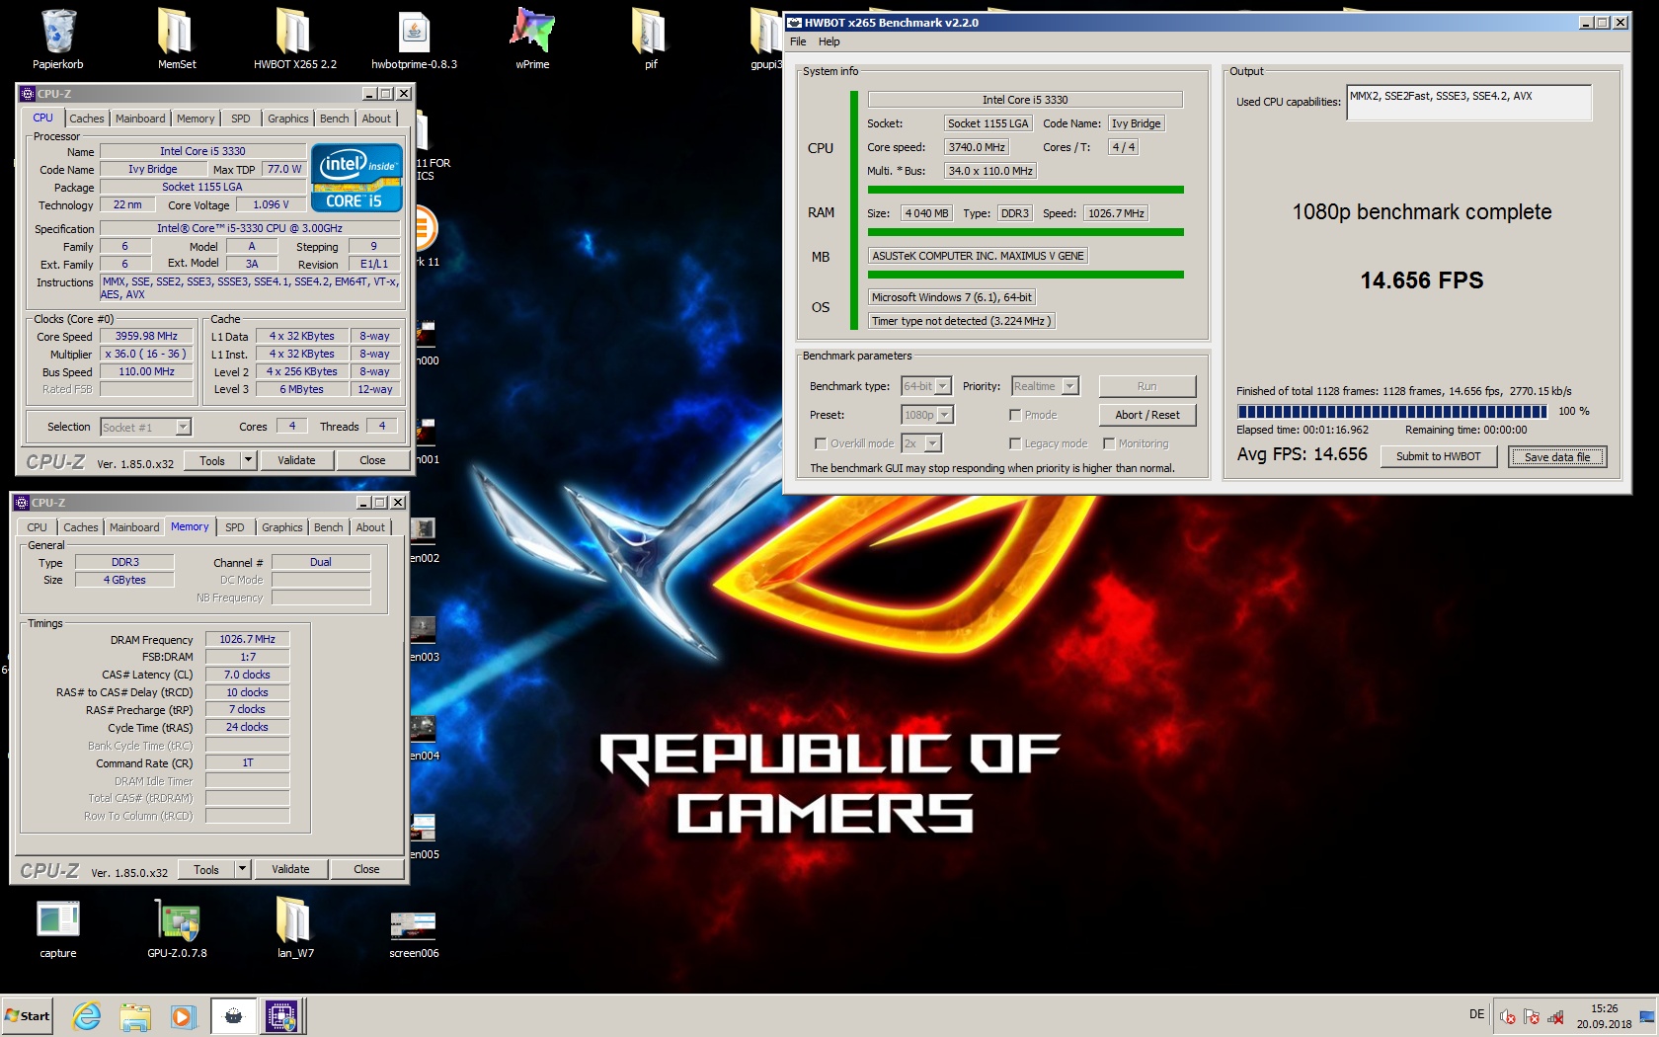This screenshot has height=1037, width=1659.
Task: Open the capture desktop icon
Action: click(x=58, y=929)
